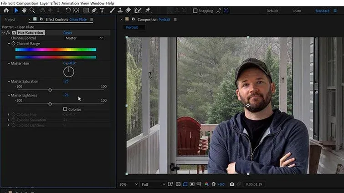Image resolution: width=344 pixels, height=193 pixels.
Task: Open the Full resolution dropdown
Action: coord(154,184)
